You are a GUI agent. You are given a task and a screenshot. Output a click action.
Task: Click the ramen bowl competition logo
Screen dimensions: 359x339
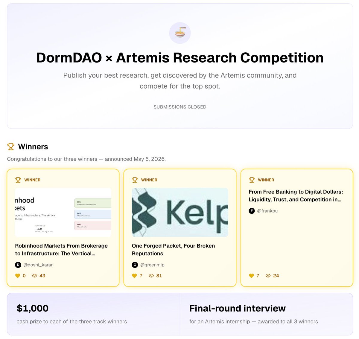point(180,33)
